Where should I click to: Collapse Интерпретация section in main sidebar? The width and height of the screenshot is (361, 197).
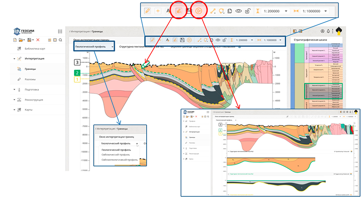(14, 59)
